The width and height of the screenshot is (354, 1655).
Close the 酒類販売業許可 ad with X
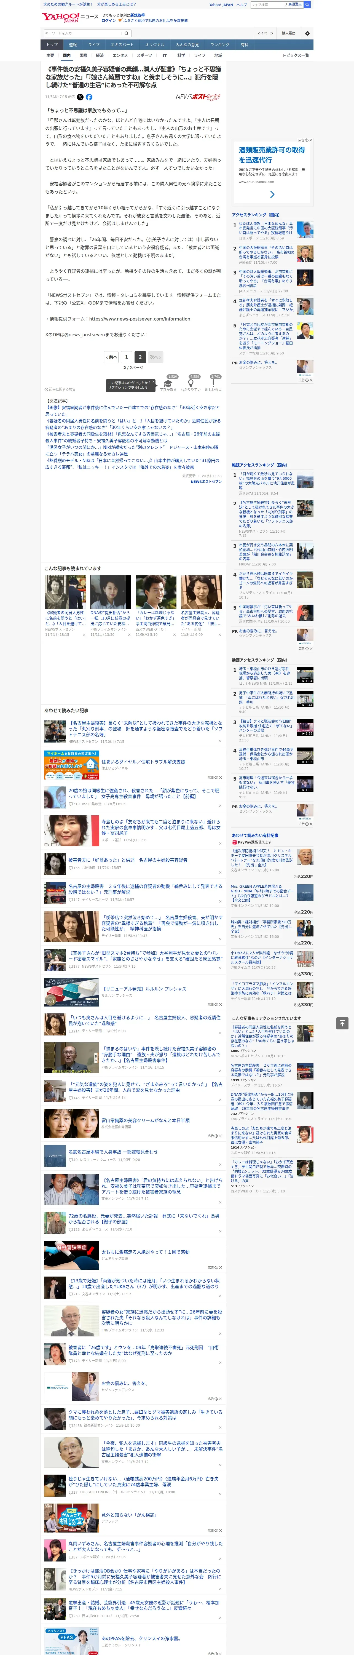coord(312,140)
